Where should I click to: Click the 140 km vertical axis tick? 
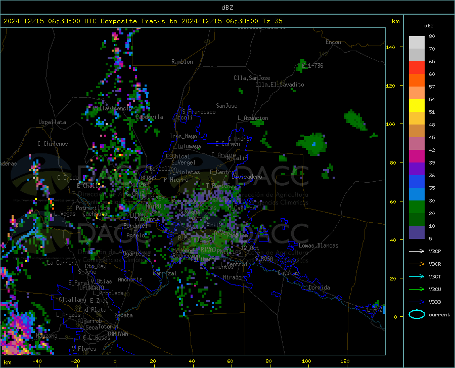click(390, 47)
